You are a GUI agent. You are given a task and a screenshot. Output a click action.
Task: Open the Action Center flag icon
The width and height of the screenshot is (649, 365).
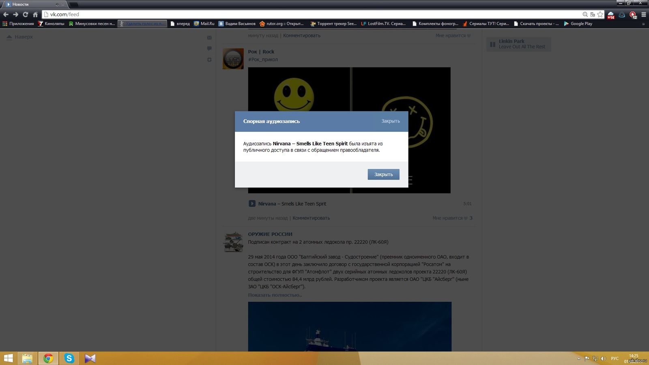pos(587,359)
